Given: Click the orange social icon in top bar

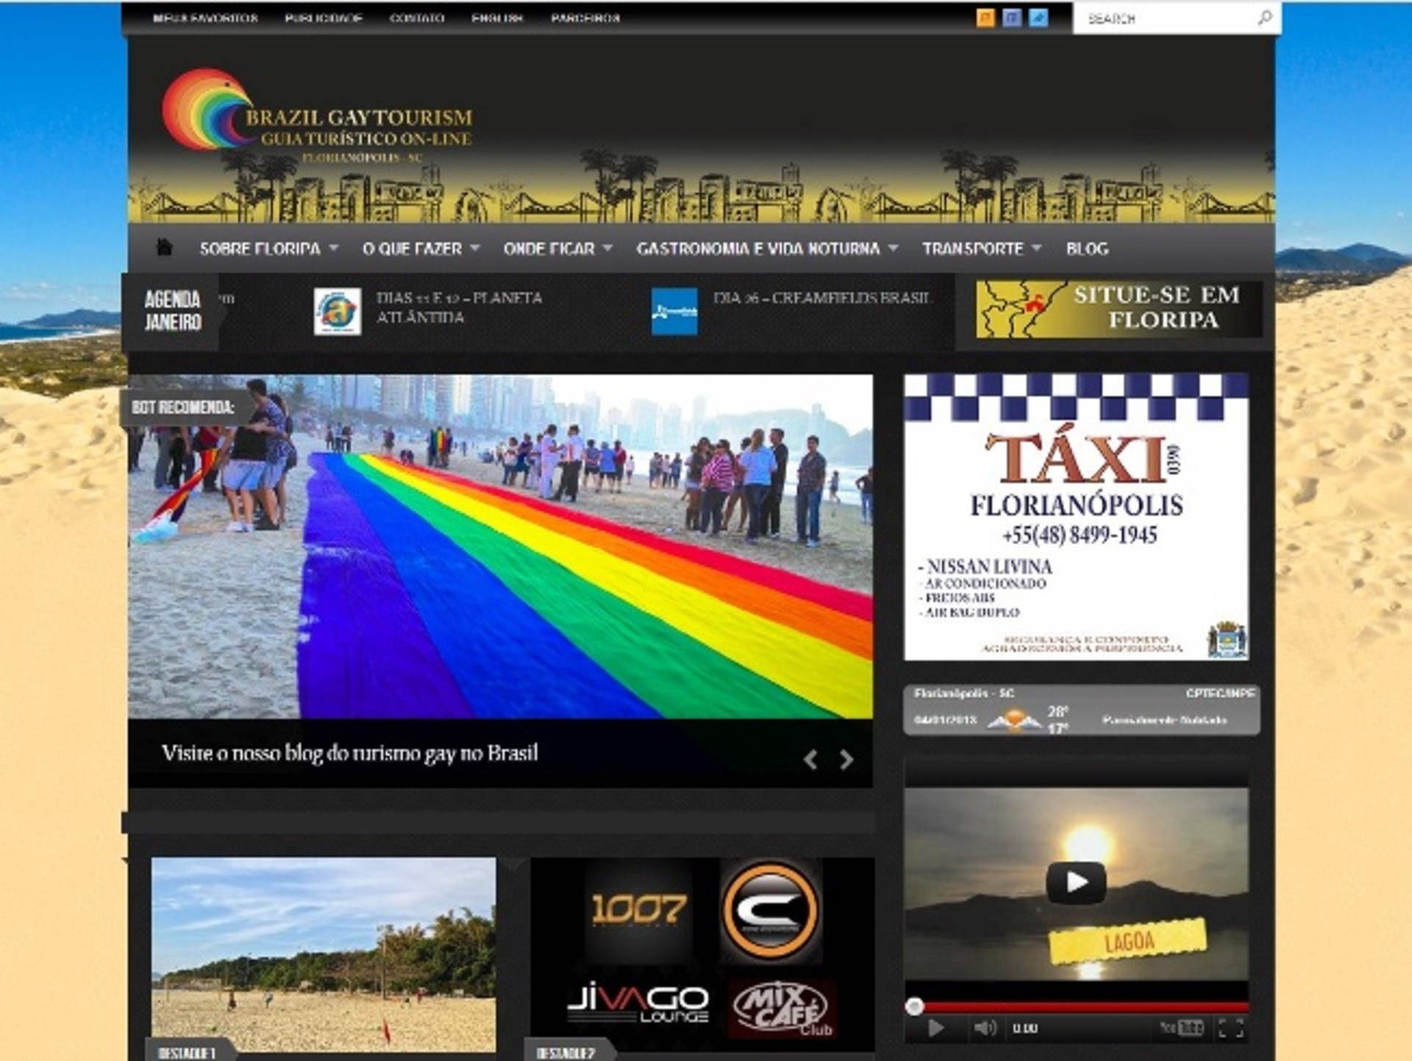Looking at the screenshot, I should 985,18.
